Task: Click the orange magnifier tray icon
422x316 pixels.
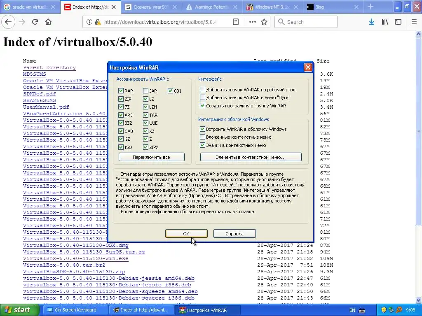Action: (399, 310)
